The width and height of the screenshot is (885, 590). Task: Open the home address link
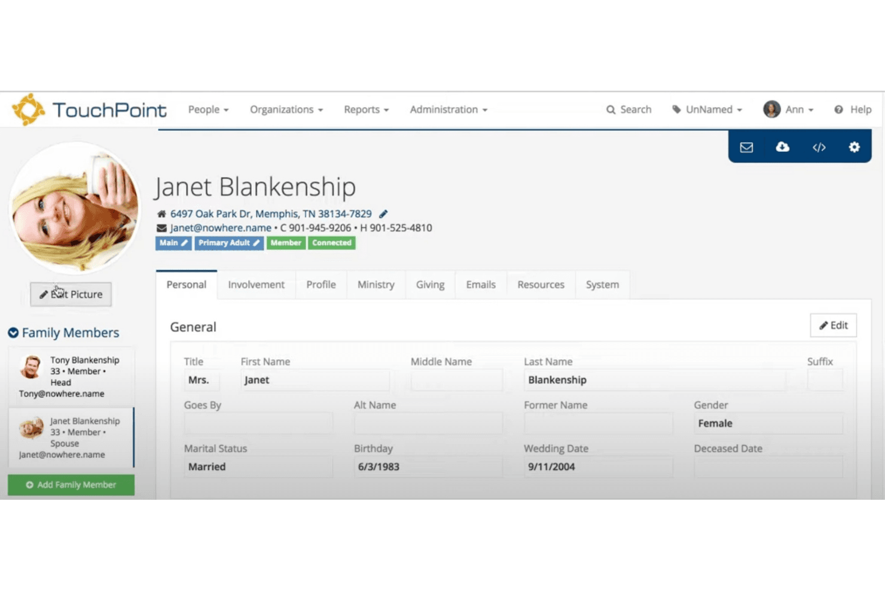pyautogui.click(x=271, y=214)
